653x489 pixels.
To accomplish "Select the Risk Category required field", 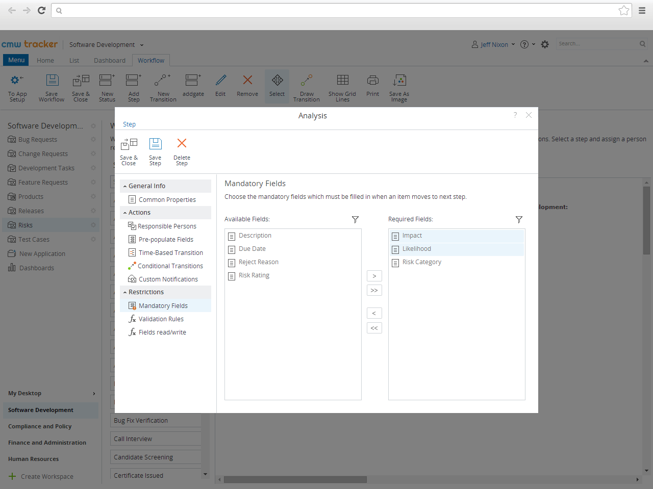I will coord(421,262).
